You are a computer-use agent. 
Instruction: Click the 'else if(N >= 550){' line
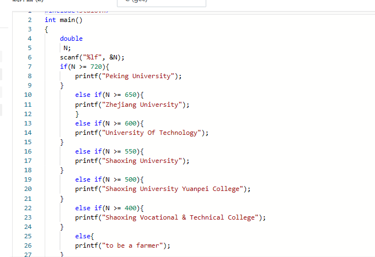point(109,151)
